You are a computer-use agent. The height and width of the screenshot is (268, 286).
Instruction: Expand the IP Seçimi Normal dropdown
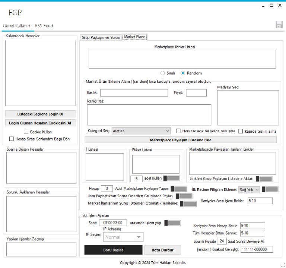[123, 237]
